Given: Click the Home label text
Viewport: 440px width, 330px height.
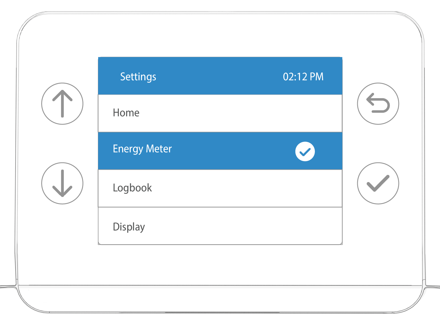Looking at the screenshot, I should (126, 113).
